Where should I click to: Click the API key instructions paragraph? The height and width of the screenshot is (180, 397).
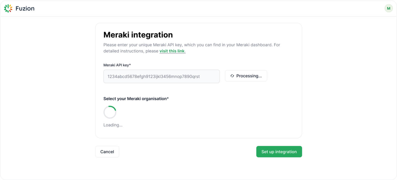192,45
